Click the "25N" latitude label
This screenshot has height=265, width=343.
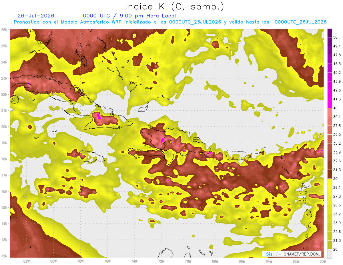pos(4,46)
